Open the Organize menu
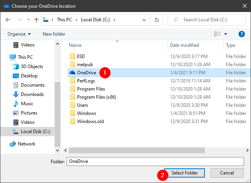Screen dimensions: 251x183 point(19,34)
